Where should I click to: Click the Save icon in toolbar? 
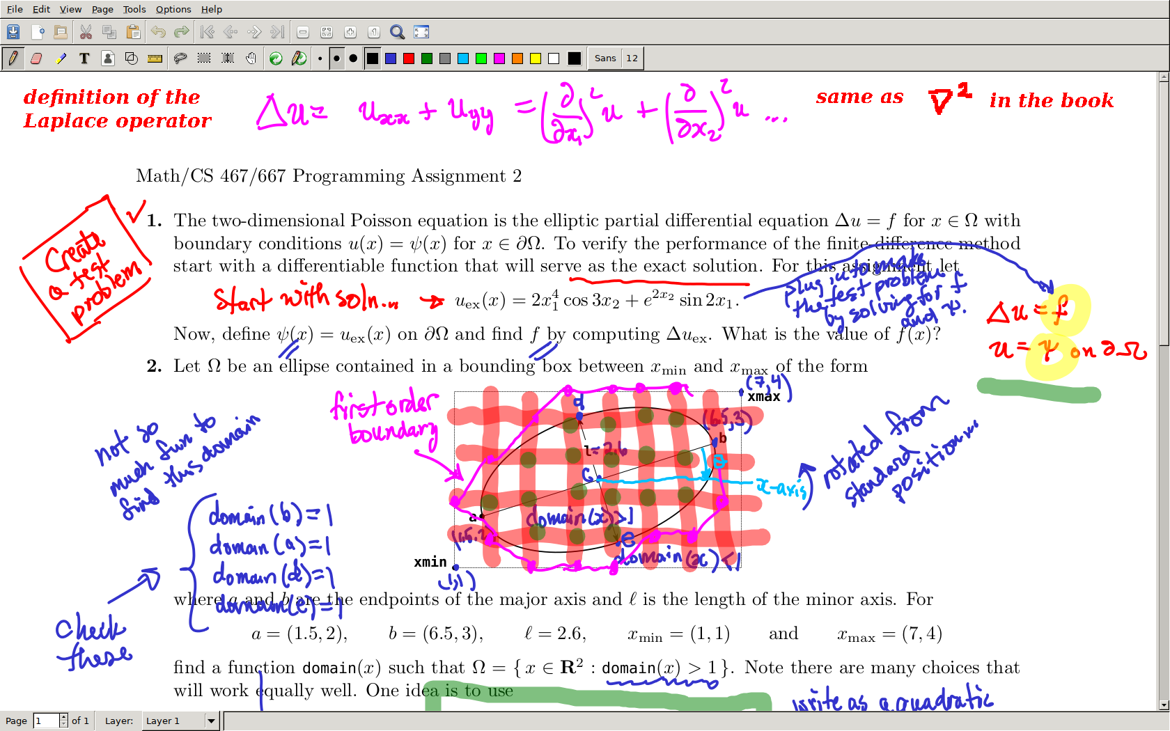click(x=13, y=32)
